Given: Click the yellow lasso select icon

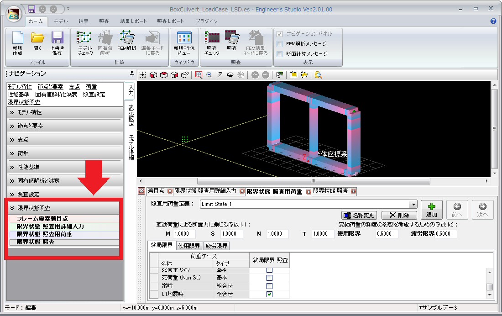Looking at the screenshot, I should tap(304, 75).
